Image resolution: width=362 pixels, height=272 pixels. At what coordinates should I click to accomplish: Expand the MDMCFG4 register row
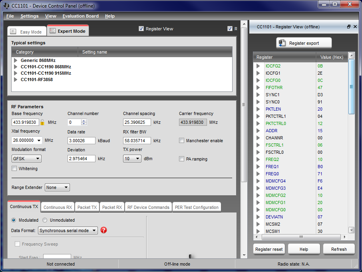(x=258, y=181)
